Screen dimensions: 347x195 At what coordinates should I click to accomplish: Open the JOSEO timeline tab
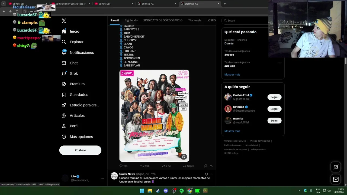pos(211,20)
